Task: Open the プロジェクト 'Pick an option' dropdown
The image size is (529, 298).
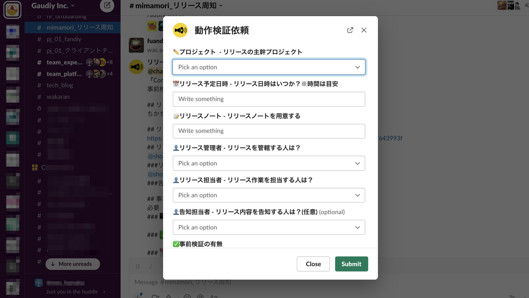Action: click(269, 67)
